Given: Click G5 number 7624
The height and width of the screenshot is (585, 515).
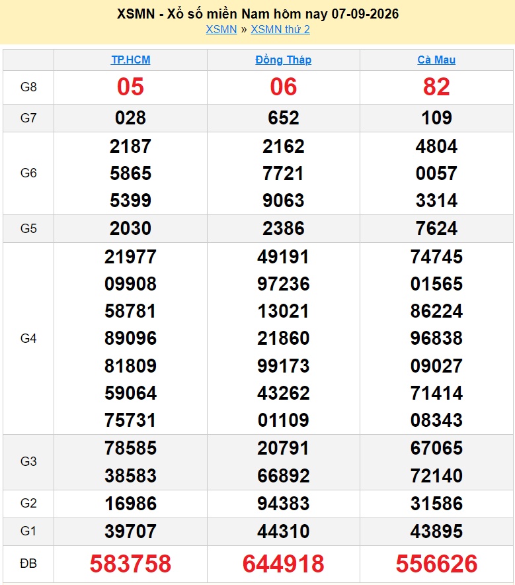Looking at the screenshot, I should [x=436, y=228].
